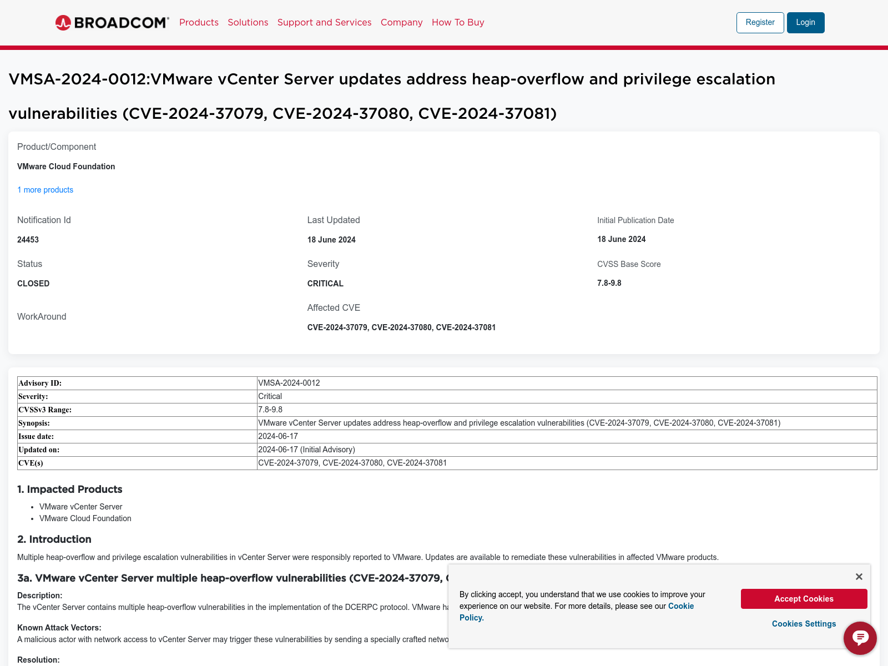Viewport: 888px width, 666px height.
Task: Click the Broadcom logo
Action: pos(112,23)
